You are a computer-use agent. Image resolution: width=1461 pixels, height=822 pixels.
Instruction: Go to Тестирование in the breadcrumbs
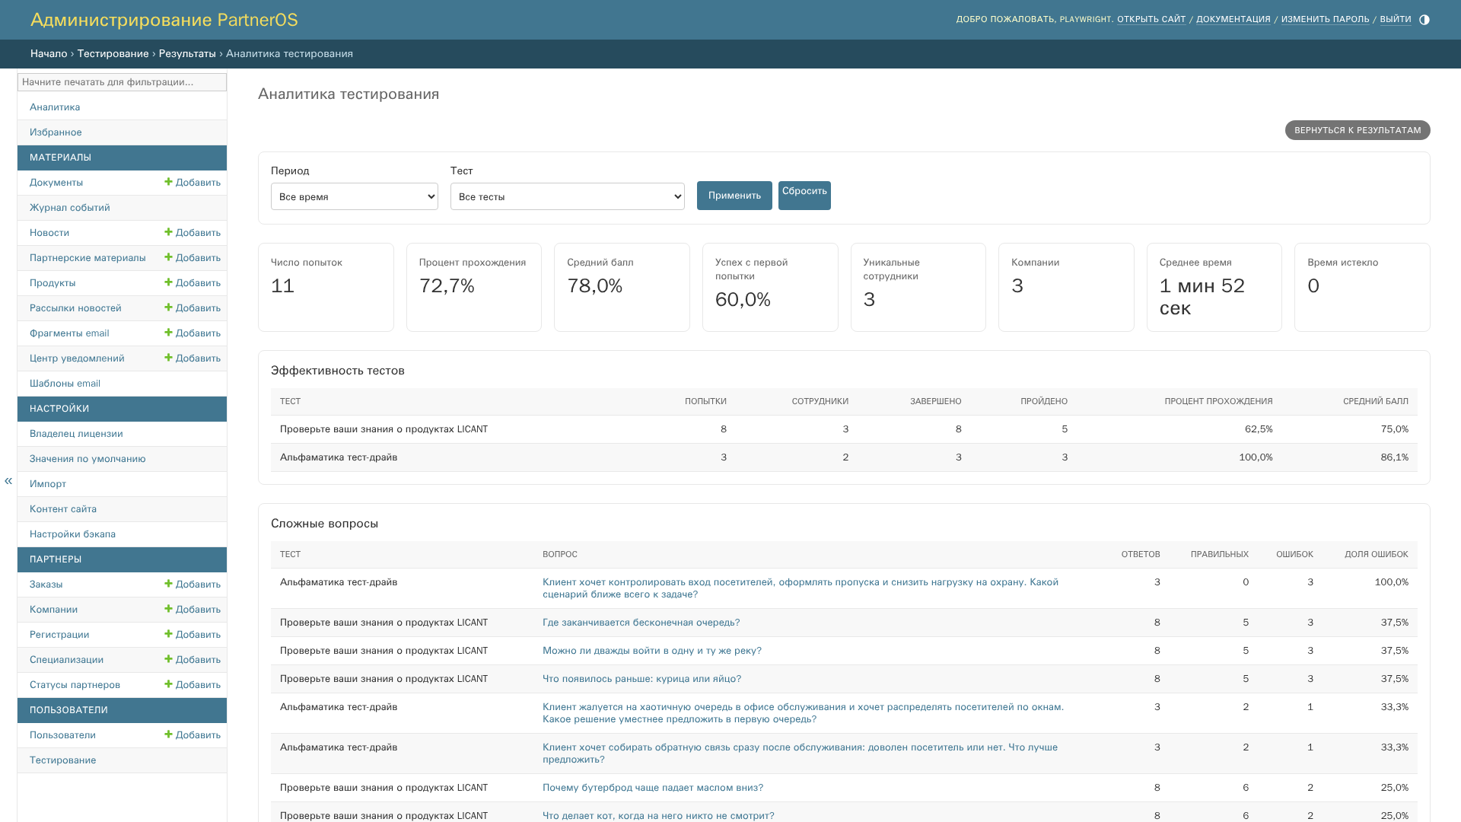click(x=113, y=54)
